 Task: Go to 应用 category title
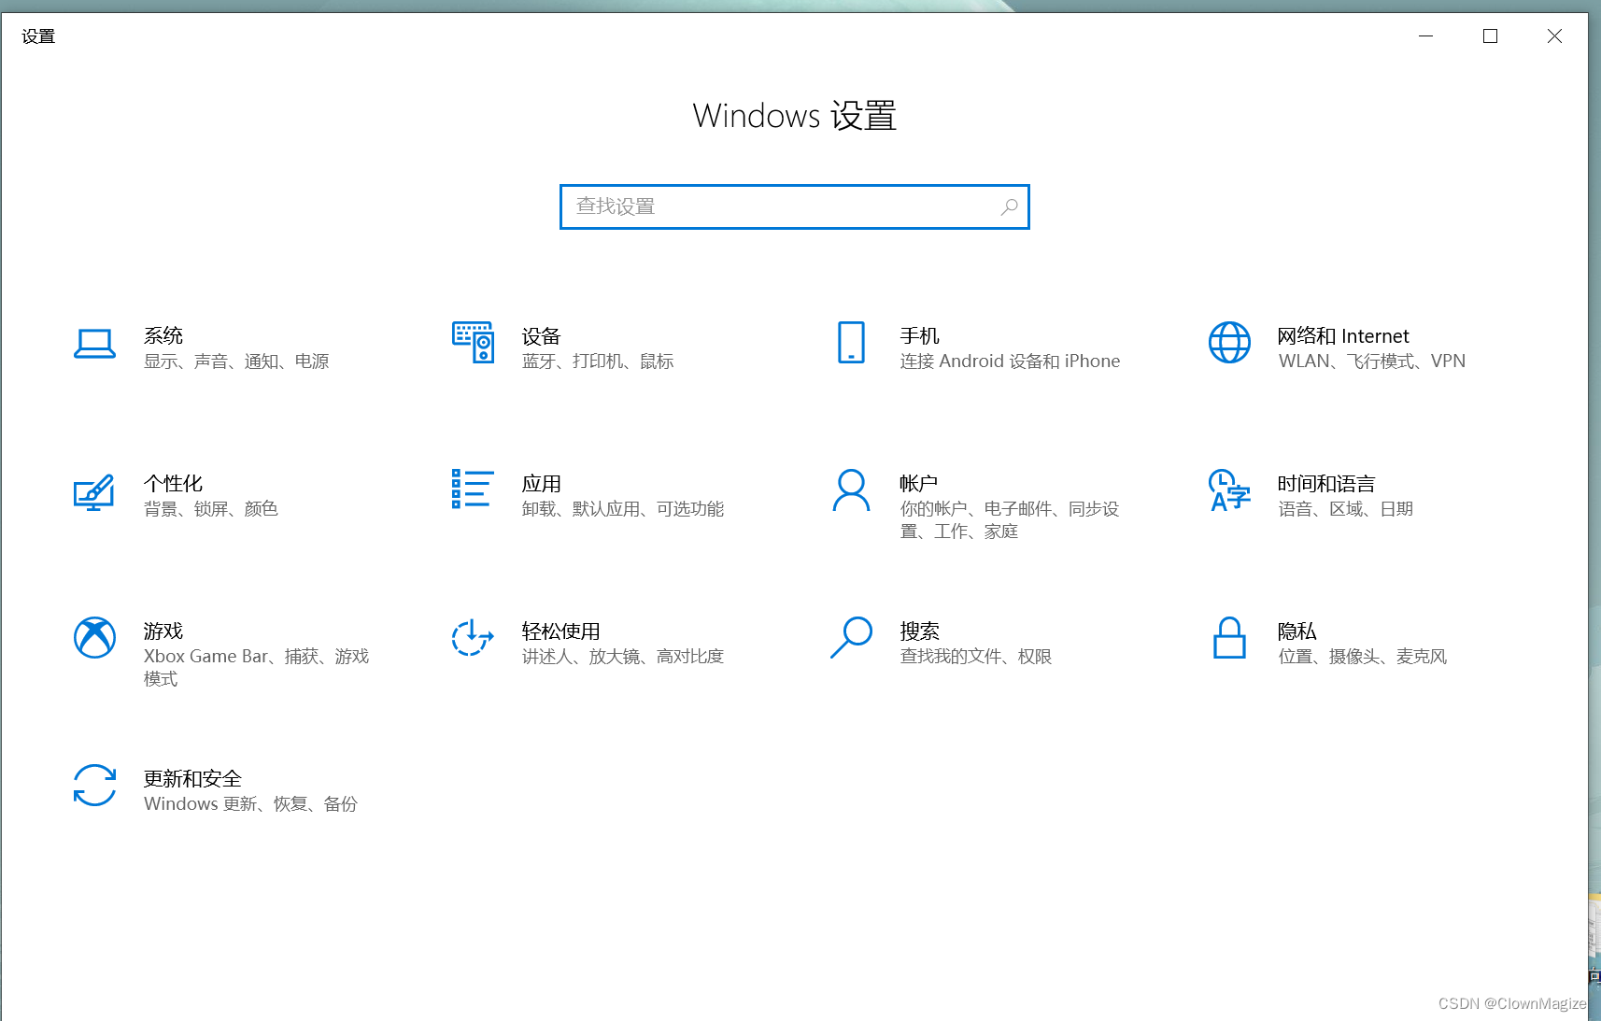click(x=542, y=483)
